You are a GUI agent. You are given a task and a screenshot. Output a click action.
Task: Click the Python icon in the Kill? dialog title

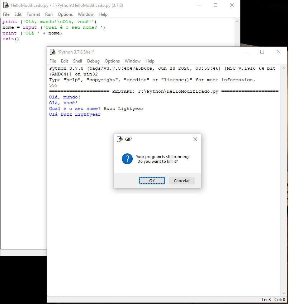(x=120, y=139)
